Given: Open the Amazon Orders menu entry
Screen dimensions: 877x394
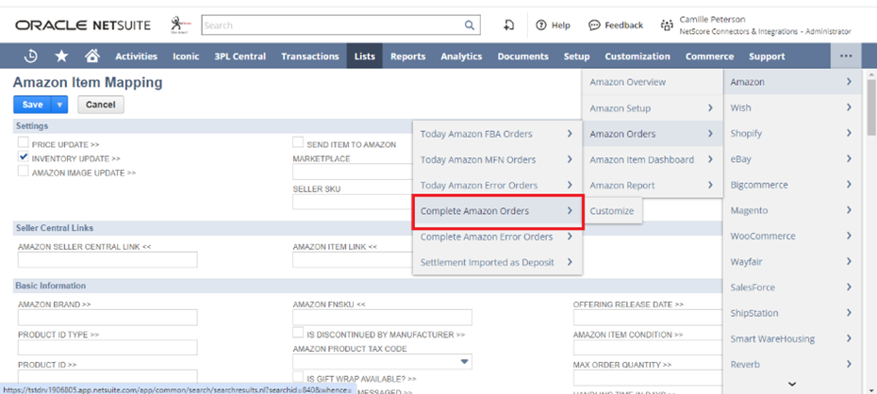Looking at the screenshot, I should coord(653,134).
